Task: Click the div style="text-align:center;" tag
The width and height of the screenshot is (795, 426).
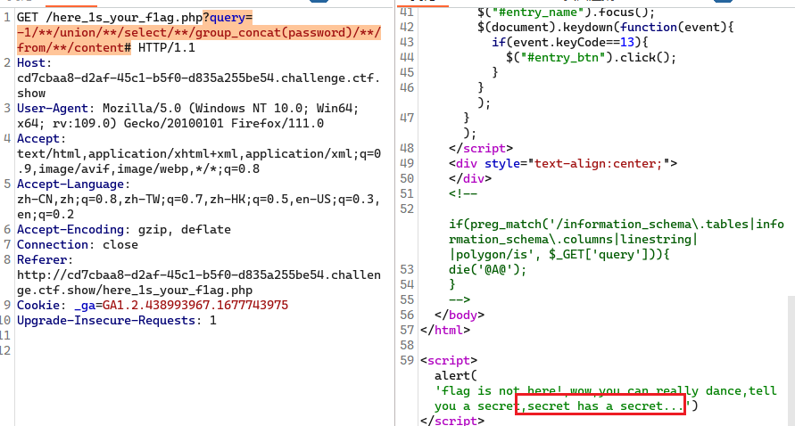Action: pyautogui.click(x=563, y=164)
